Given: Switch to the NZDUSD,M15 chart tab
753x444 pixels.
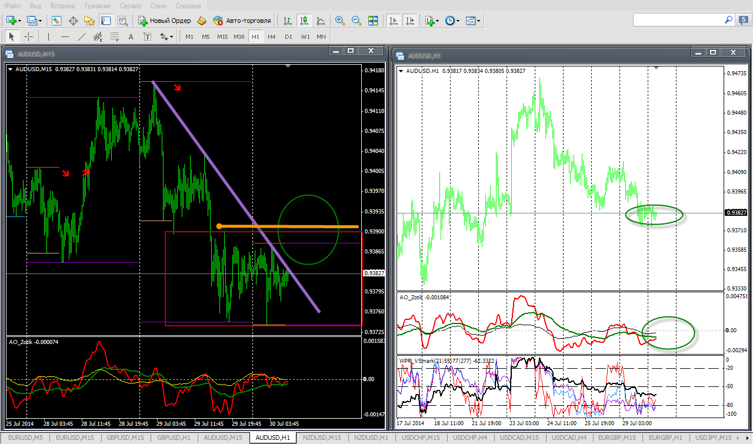Looking at the screenshot, I should point(322,438).
